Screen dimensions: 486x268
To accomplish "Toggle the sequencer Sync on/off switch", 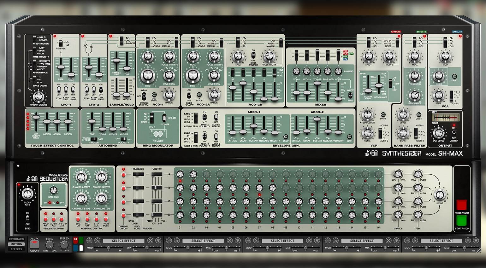I will pos(27,218).
